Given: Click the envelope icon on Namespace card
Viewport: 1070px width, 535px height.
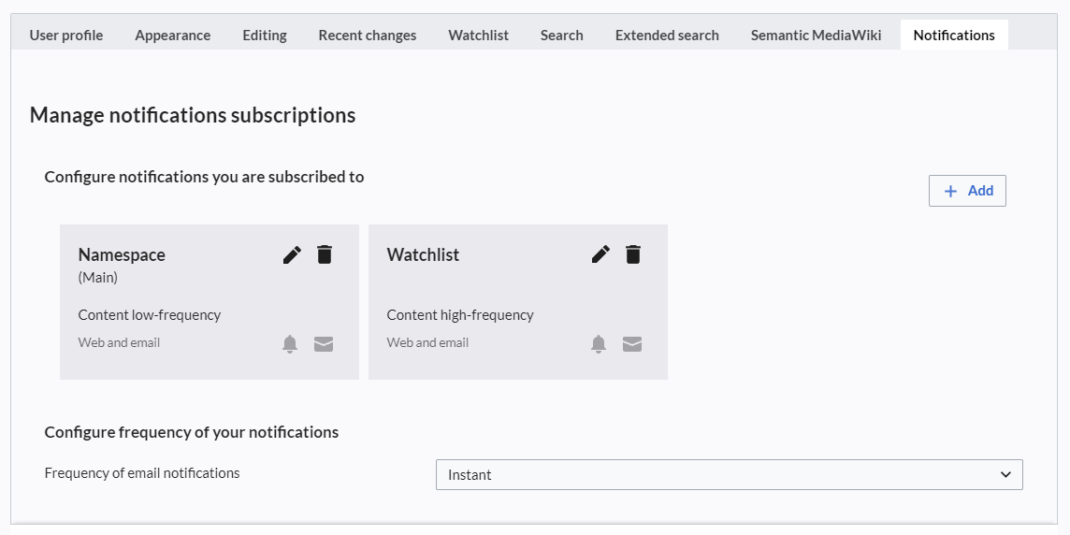Looking at the screenshot, I should coord(324,344).
